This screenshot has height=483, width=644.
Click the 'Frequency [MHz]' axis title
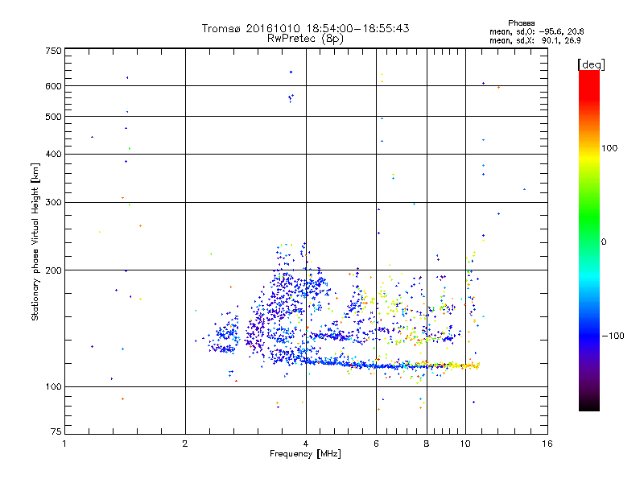coord(305,454)
